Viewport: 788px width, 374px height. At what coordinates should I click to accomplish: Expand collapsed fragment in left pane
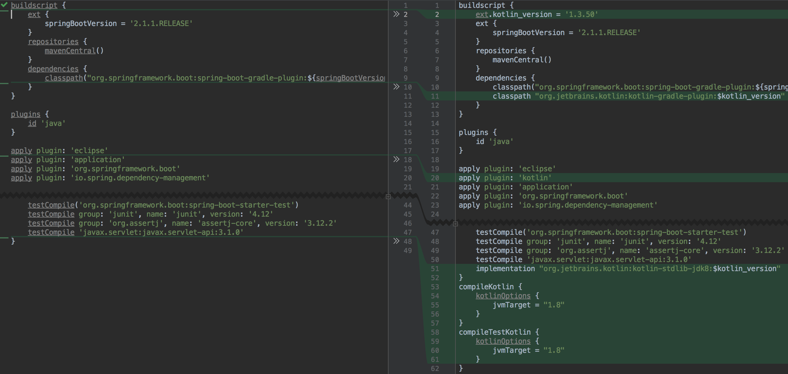click(x=388, y=197)
